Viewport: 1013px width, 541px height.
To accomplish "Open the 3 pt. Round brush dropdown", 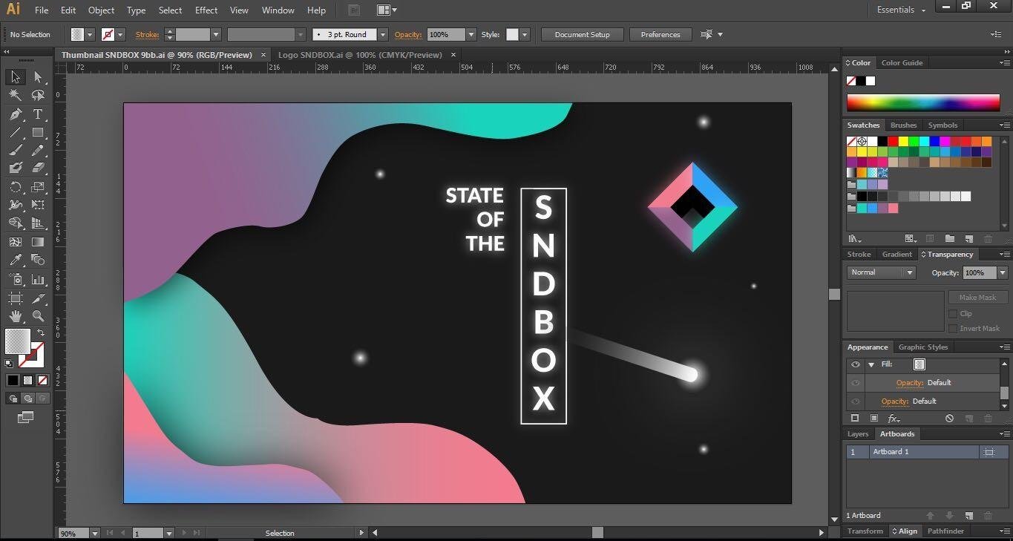I will (x=350, y=34).
